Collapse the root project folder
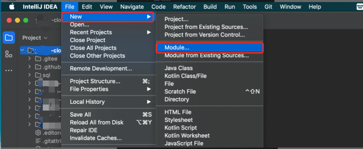The width and height of the screenshot is (363, 149). [23, 50]
